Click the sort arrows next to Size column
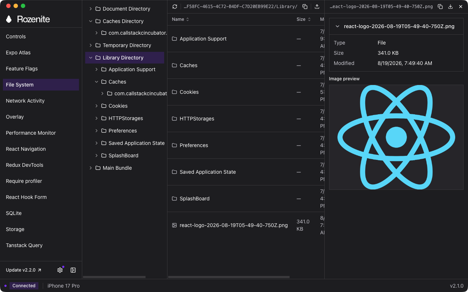Screen dimensions: 468x292 (309, 19)
